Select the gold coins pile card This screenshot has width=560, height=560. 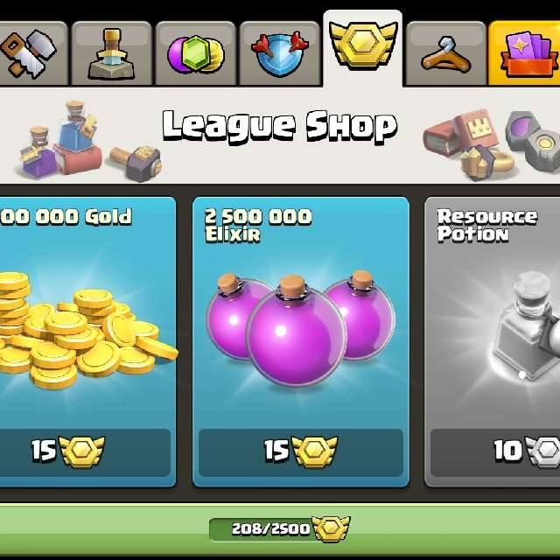point(87,342)
